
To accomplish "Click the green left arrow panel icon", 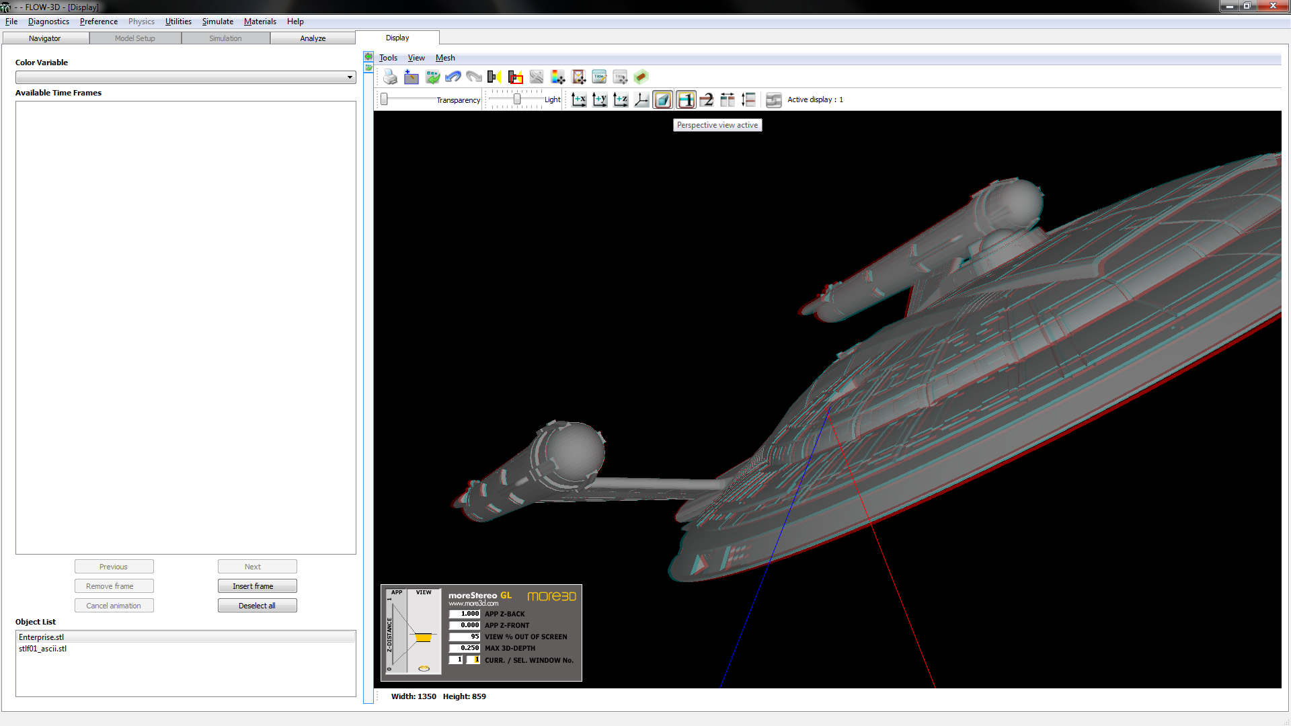I will pos(368,56).
